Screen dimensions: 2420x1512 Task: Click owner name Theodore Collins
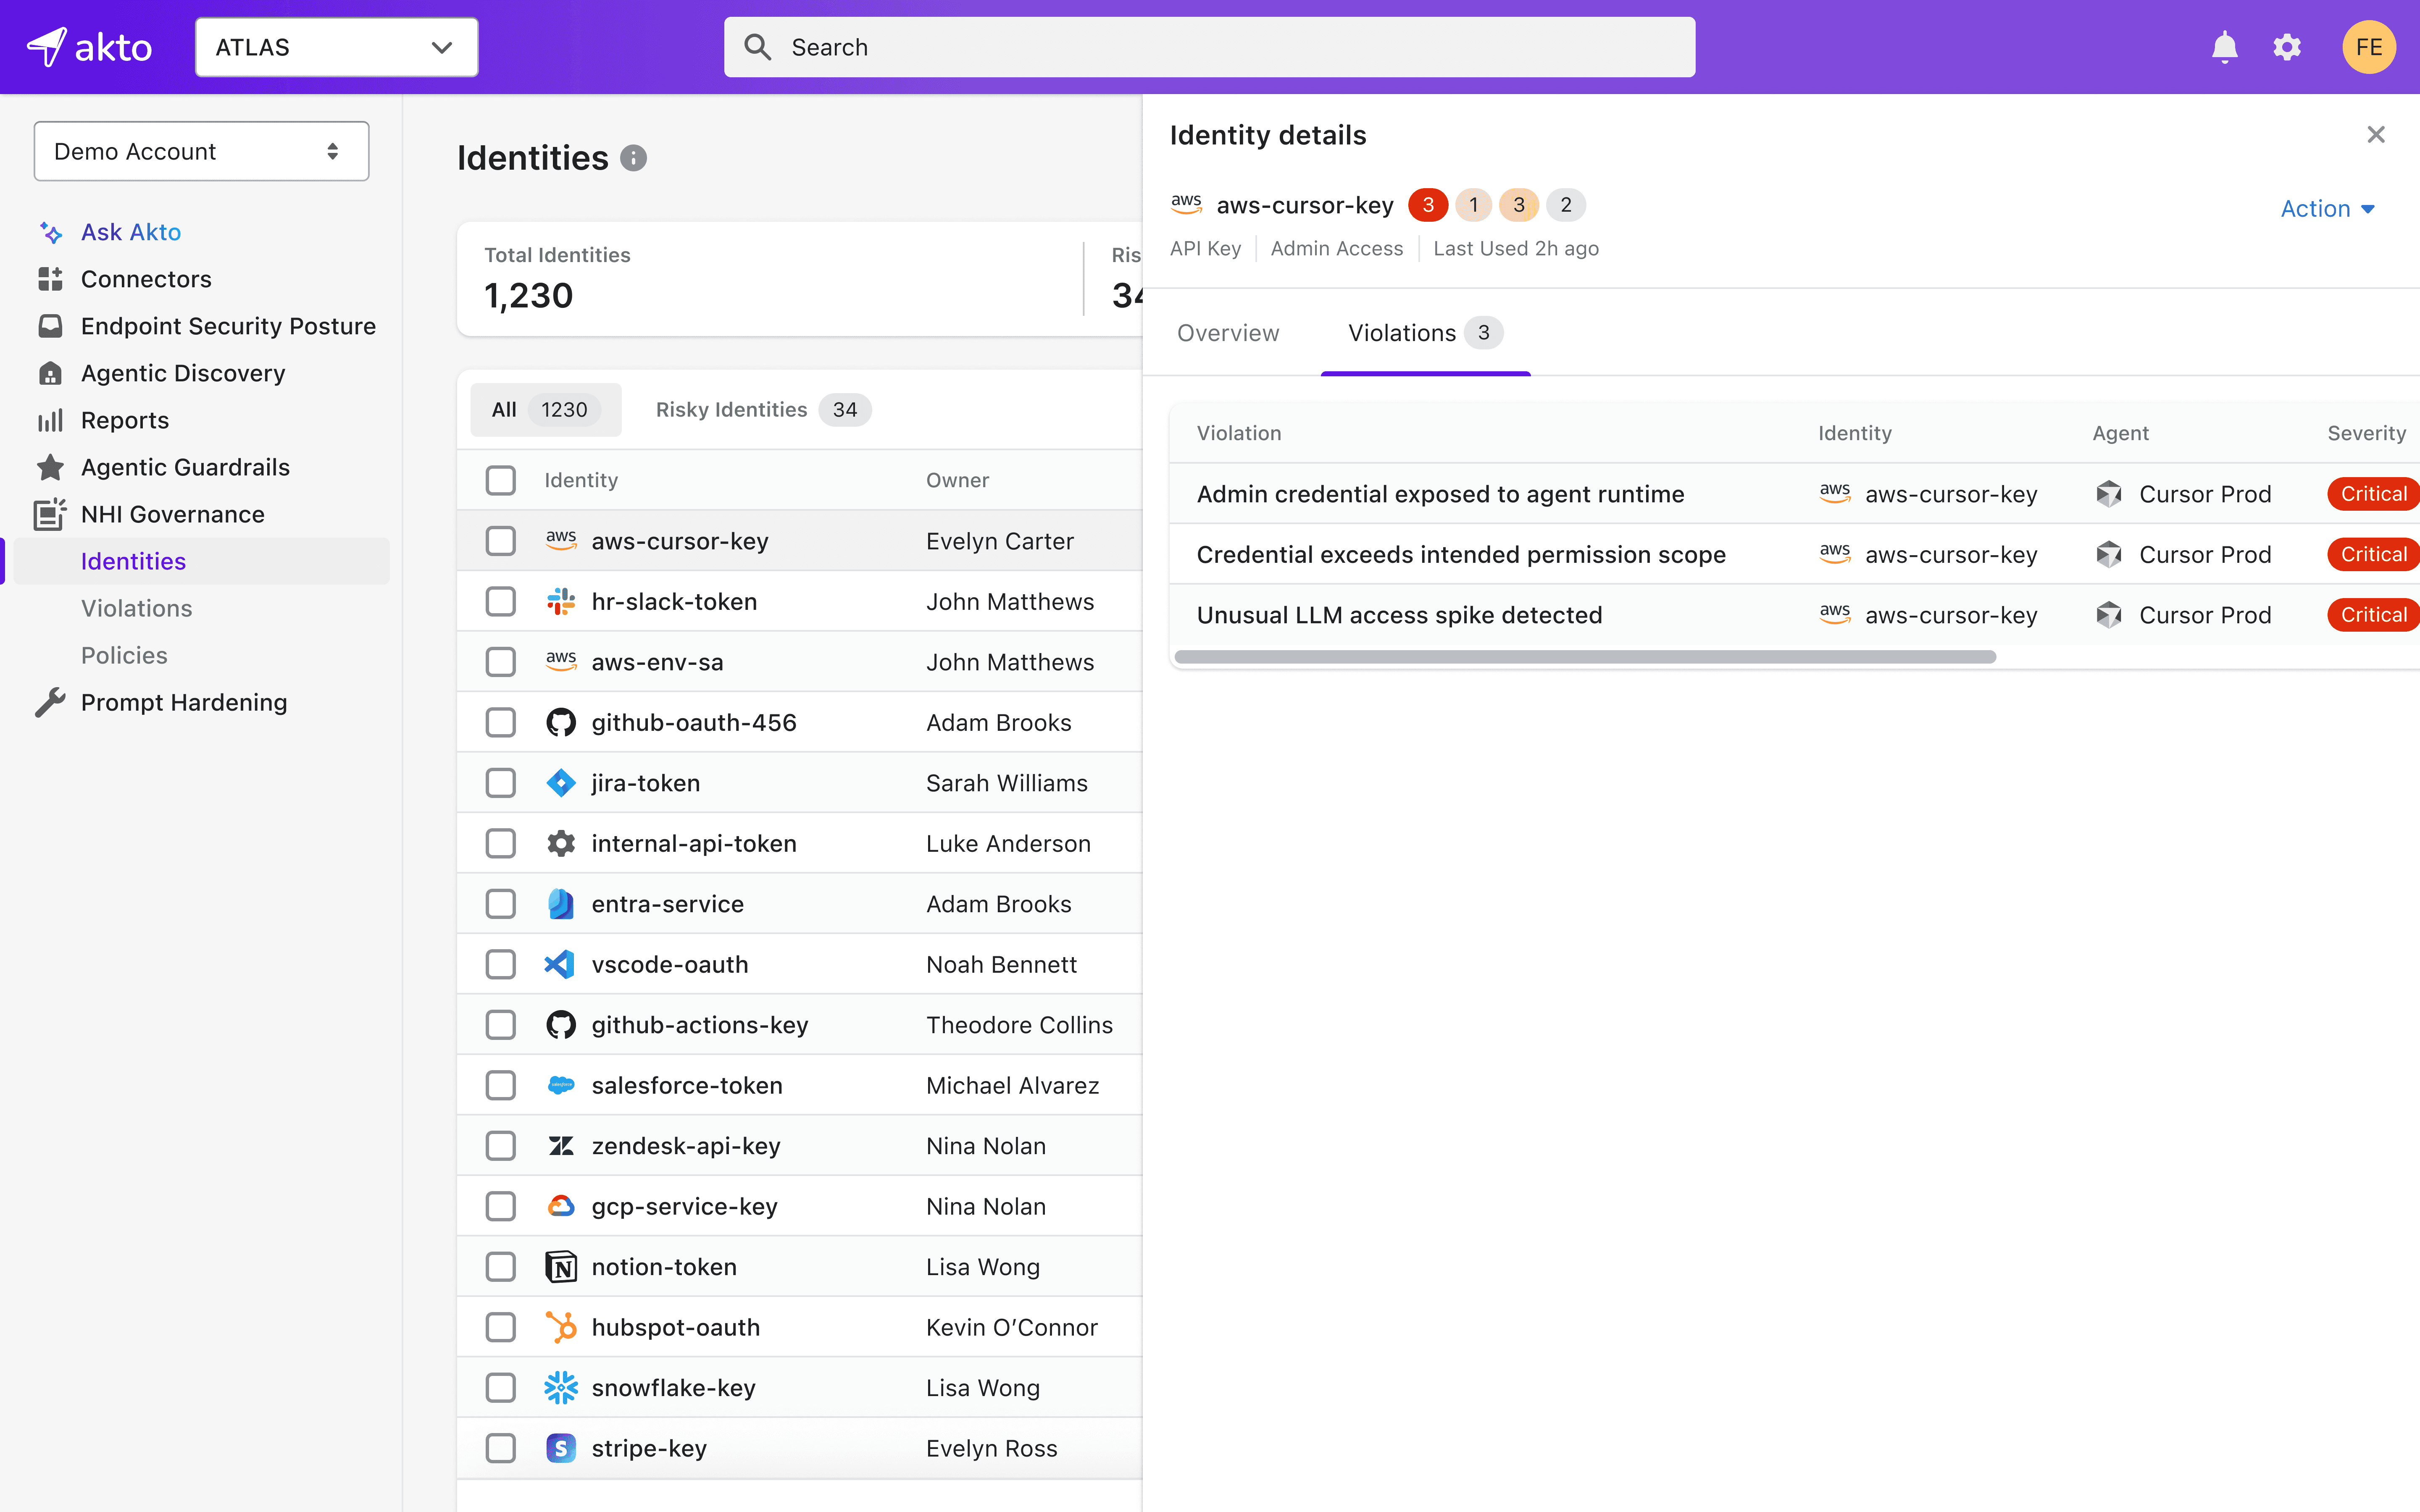(1019, 1025)
